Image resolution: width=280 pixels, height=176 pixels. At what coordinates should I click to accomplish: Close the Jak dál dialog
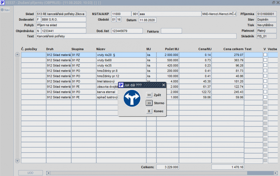163,85
